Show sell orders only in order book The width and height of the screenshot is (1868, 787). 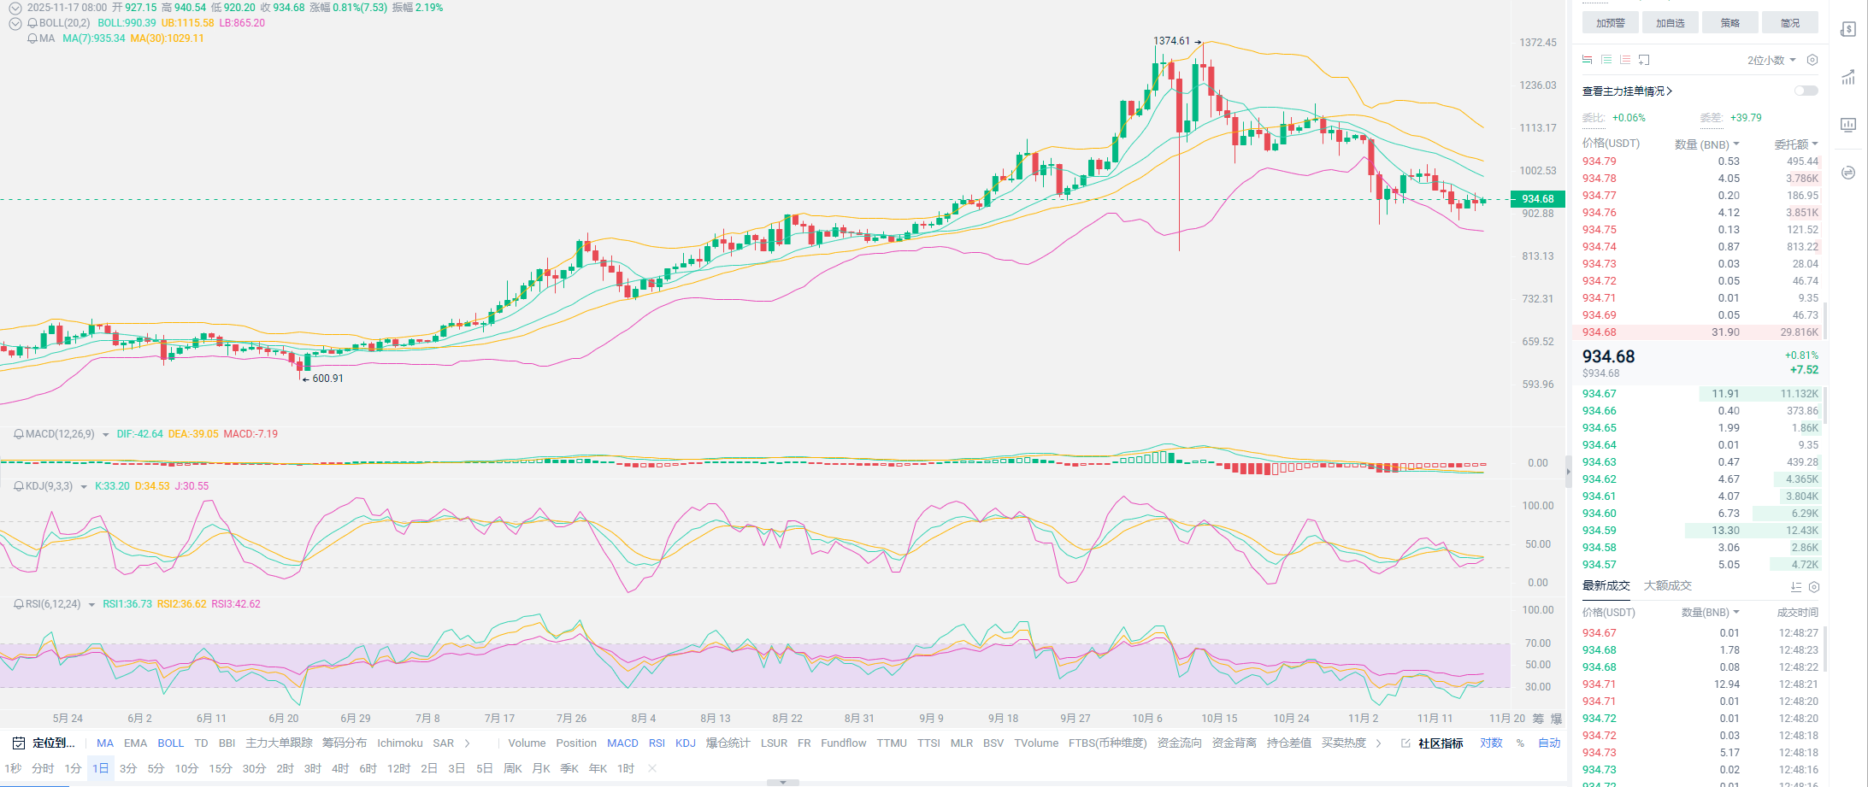[1624, 60]
